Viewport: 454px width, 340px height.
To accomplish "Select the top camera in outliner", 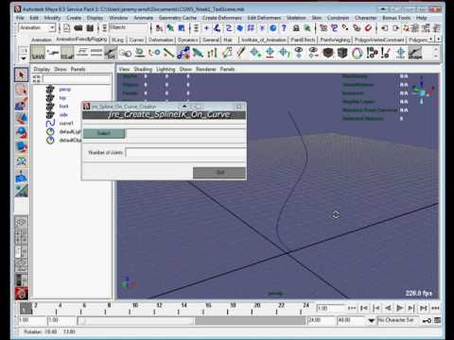I will click(x=62, y=98).
